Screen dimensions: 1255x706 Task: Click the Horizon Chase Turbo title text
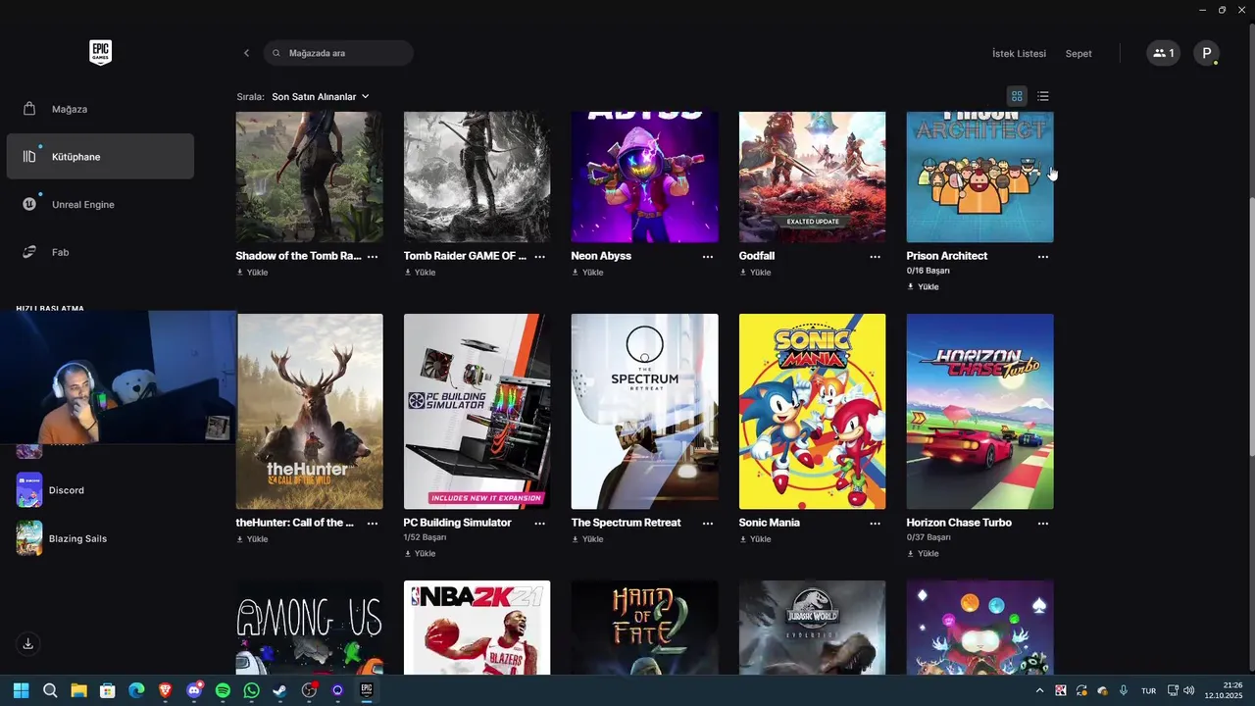tap(959, 523)
